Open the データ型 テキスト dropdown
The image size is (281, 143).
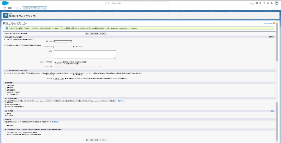(x=59, y=78)
